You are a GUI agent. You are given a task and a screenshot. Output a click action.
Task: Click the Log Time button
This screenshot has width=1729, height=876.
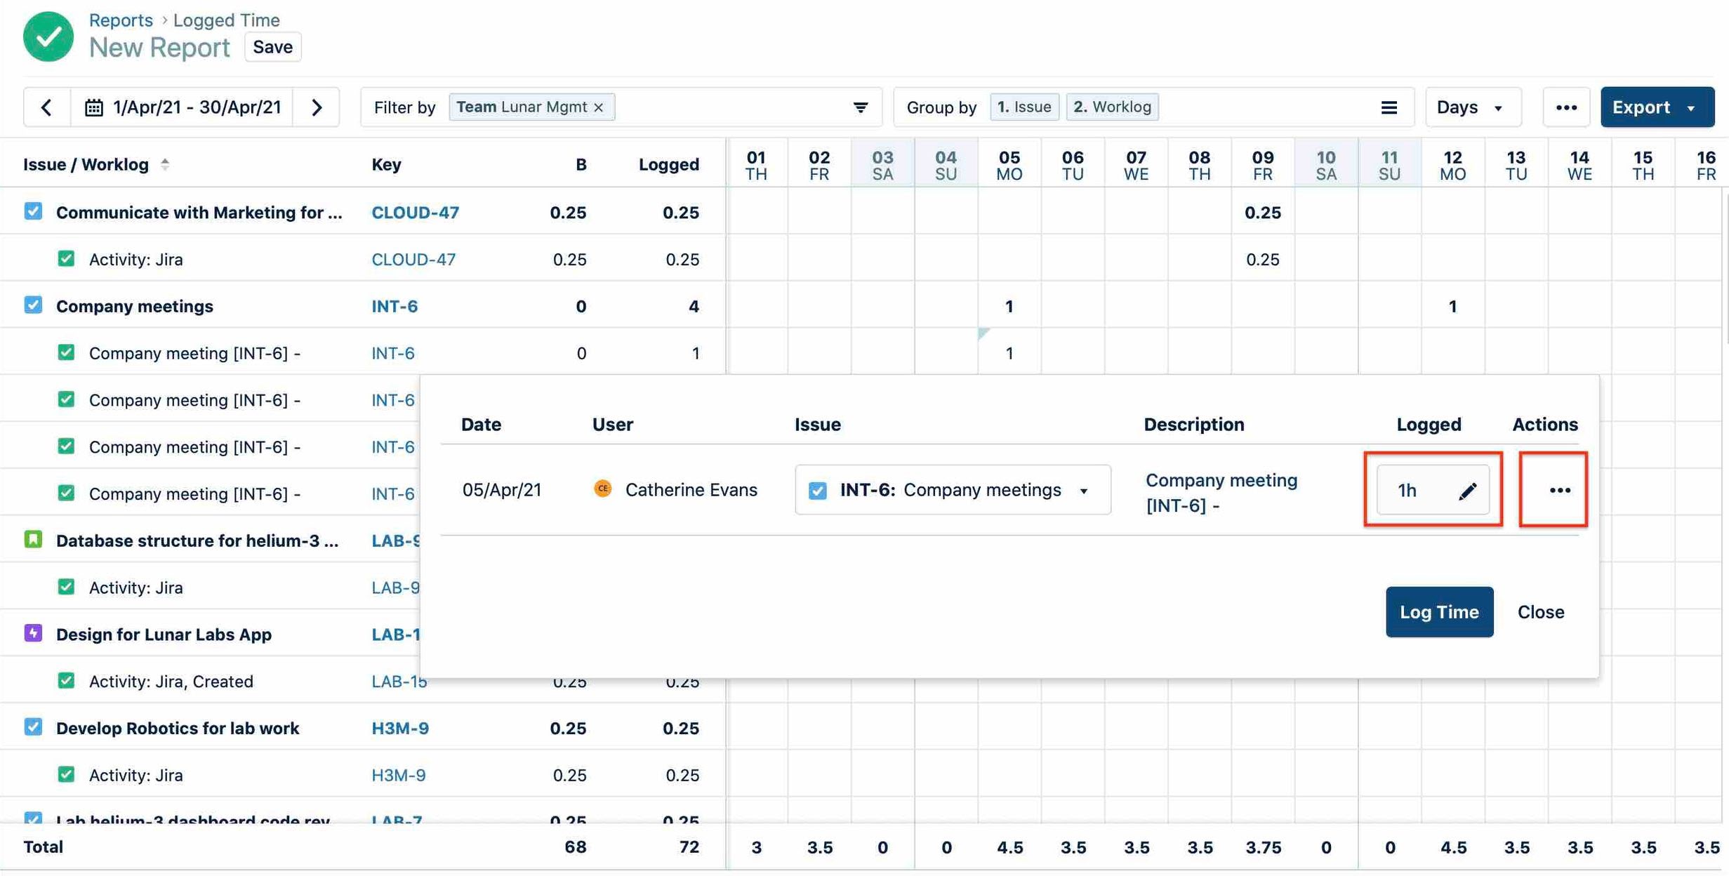click(x=1439, y=611)
